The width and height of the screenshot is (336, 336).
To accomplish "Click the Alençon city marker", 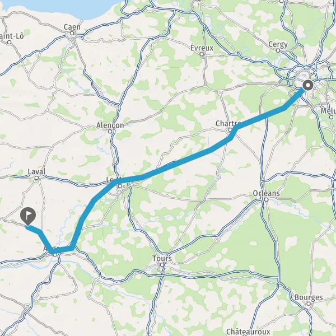I will click(x=110, y=132).
